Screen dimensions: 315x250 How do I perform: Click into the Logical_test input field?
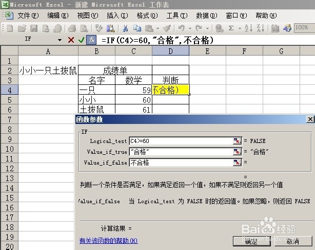pos(181,141)
